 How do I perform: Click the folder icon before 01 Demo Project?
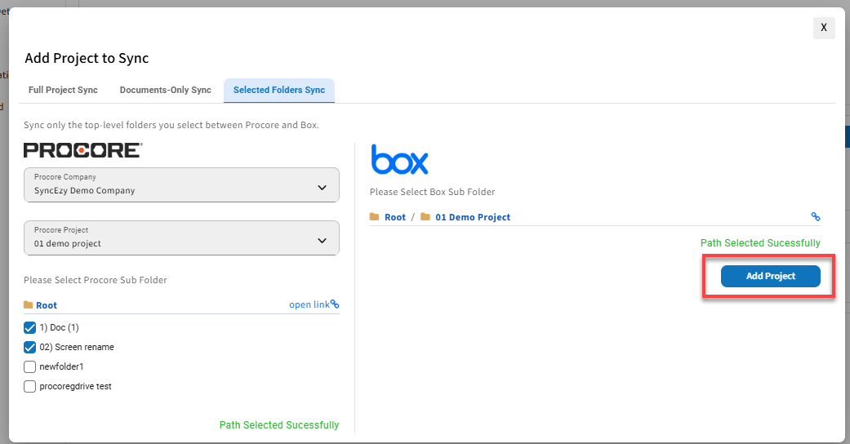coord(425,216)
